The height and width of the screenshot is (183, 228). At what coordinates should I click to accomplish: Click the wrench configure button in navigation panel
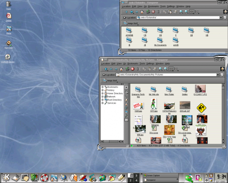coord(126,92)
